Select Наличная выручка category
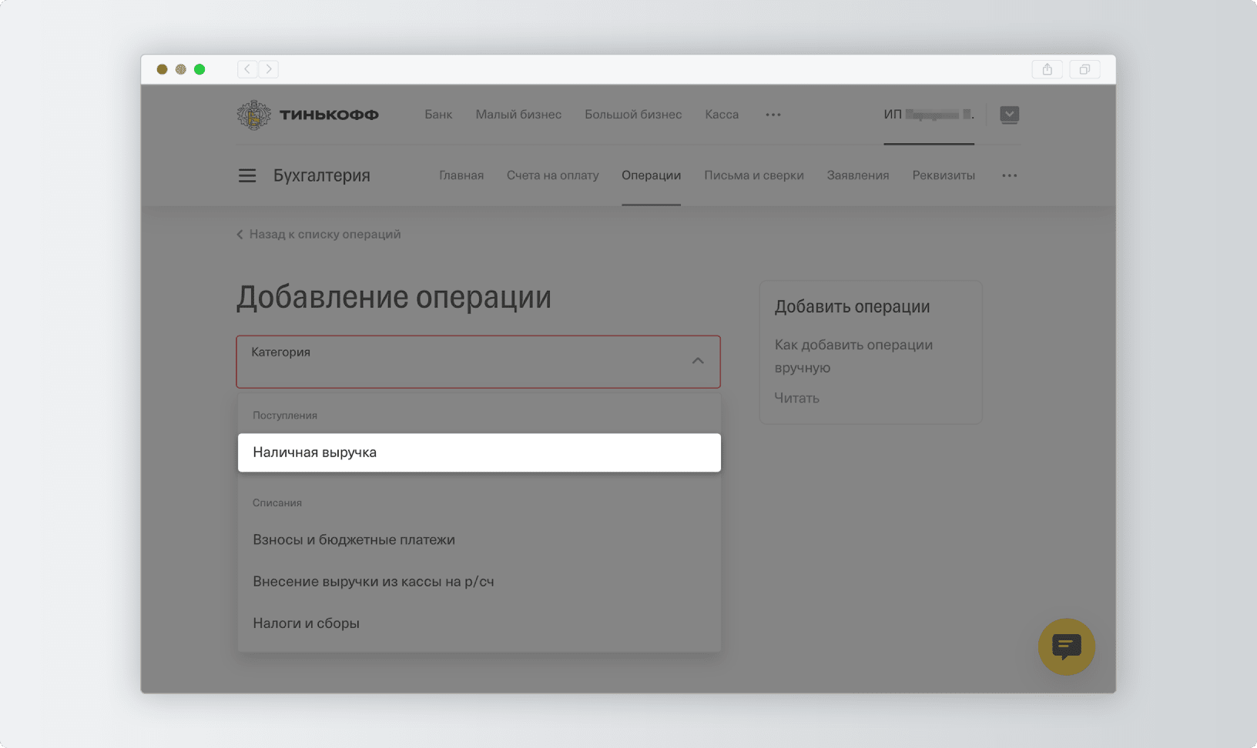 coord(478,452)
